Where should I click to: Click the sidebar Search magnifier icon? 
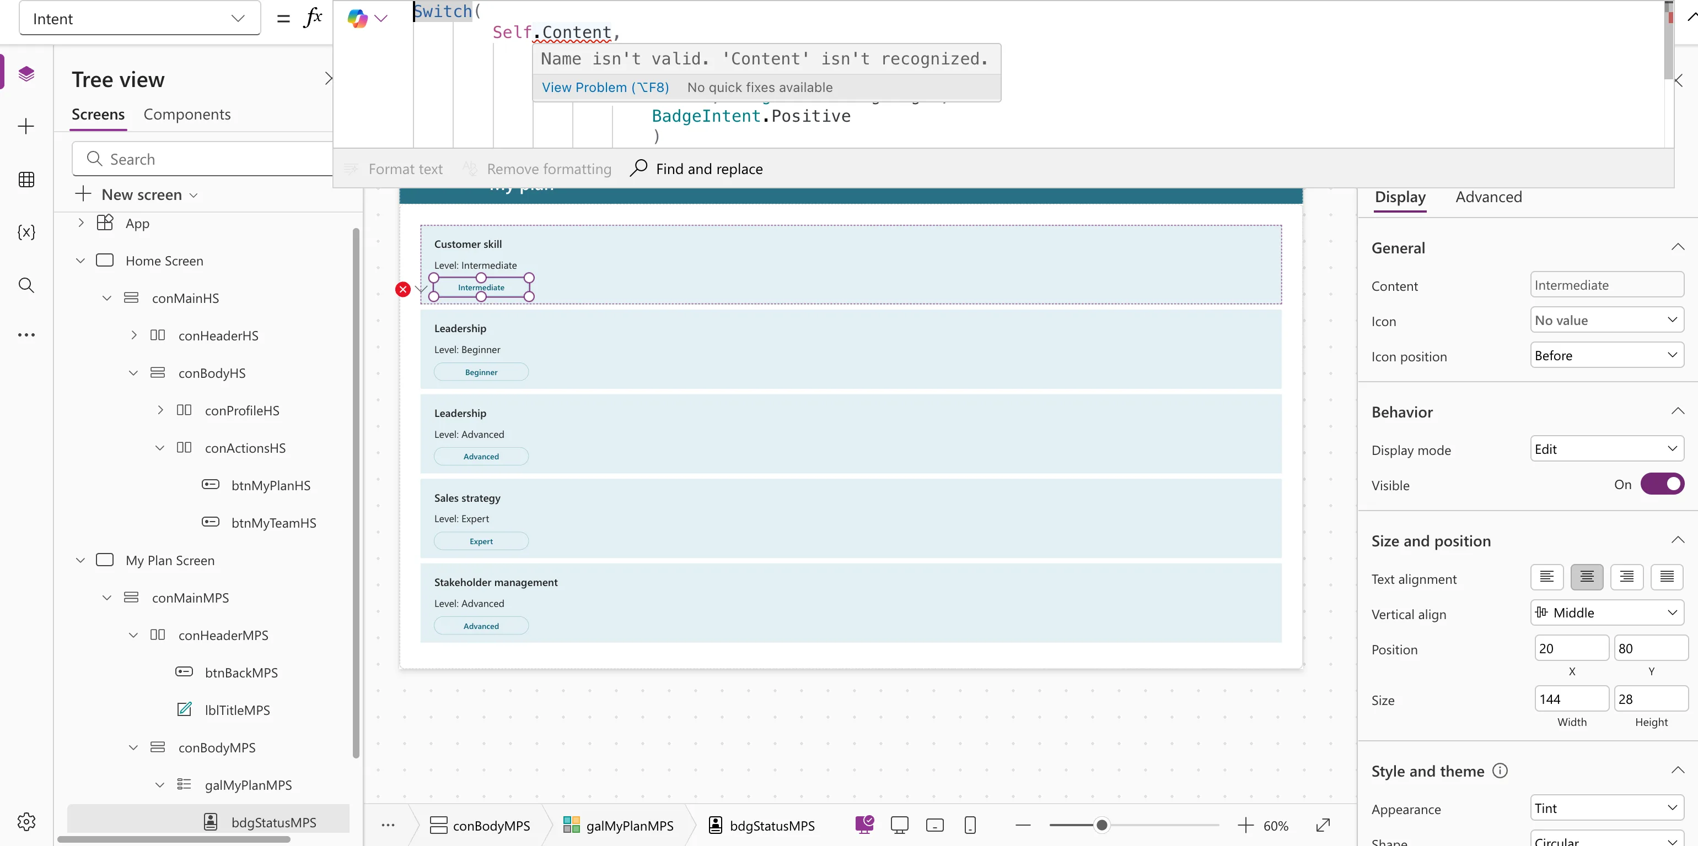tap(26, 284)
